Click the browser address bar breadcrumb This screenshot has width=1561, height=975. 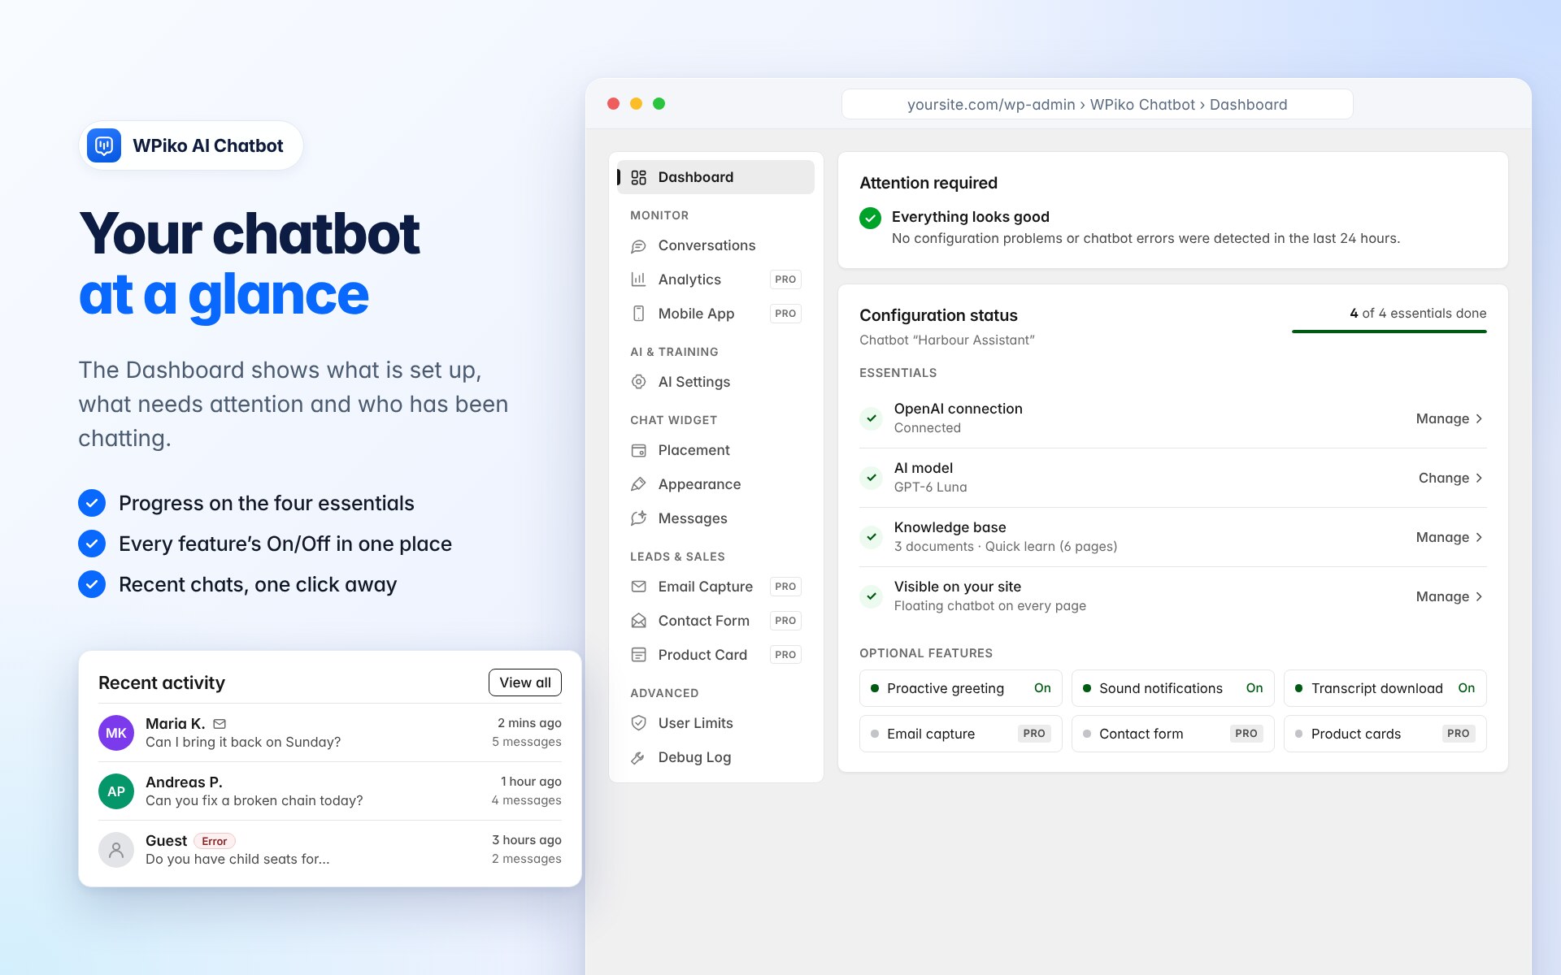1097,104
